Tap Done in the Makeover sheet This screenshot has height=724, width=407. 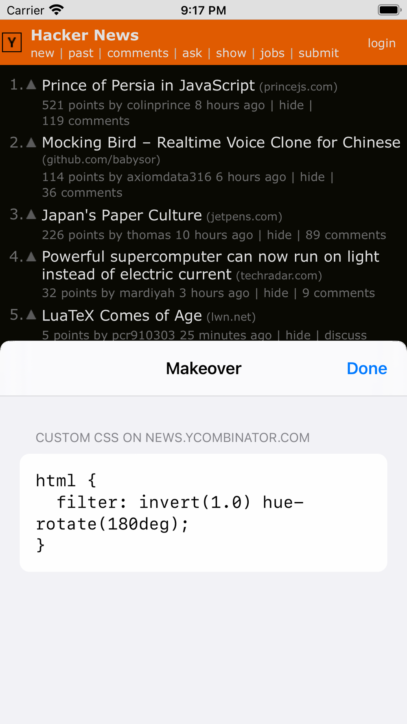[x=367, y=368]
